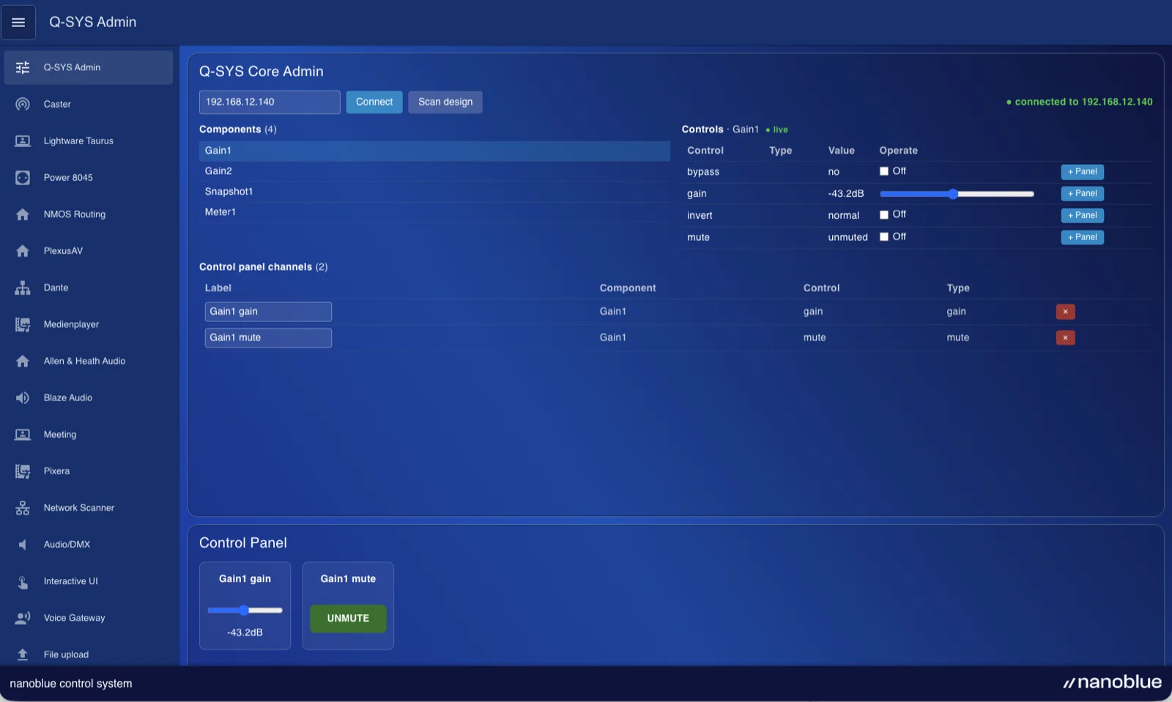Click the Medienplayer media icon

23,324
